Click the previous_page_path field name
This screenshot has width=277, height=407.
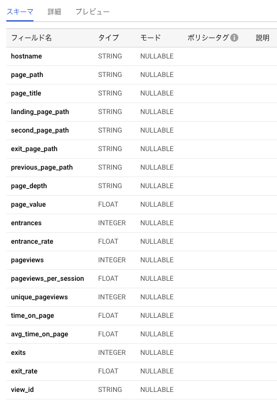click(42, 167)
